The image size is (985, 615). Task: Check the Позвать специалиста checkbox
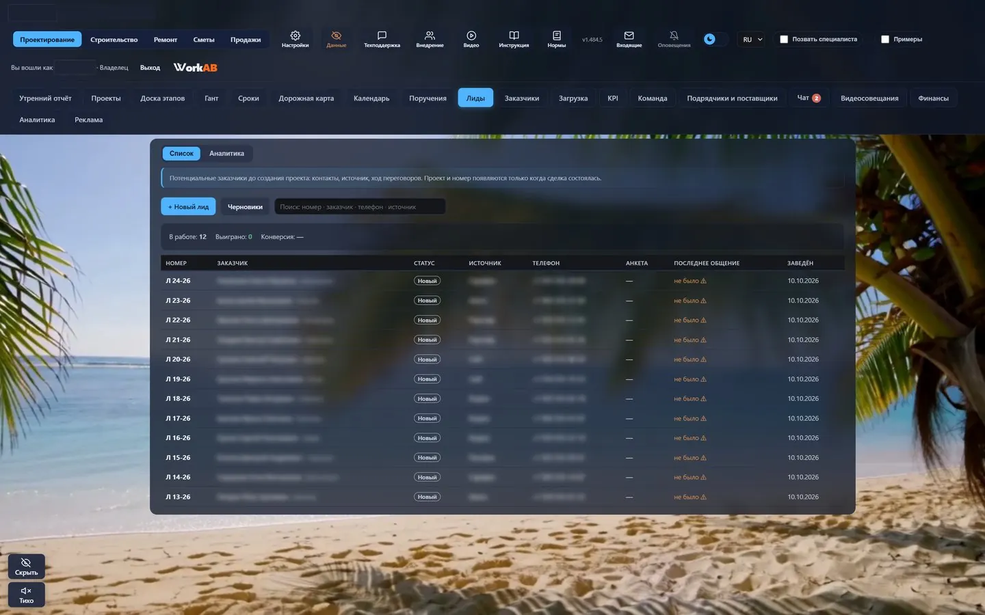tap(784, 40)
